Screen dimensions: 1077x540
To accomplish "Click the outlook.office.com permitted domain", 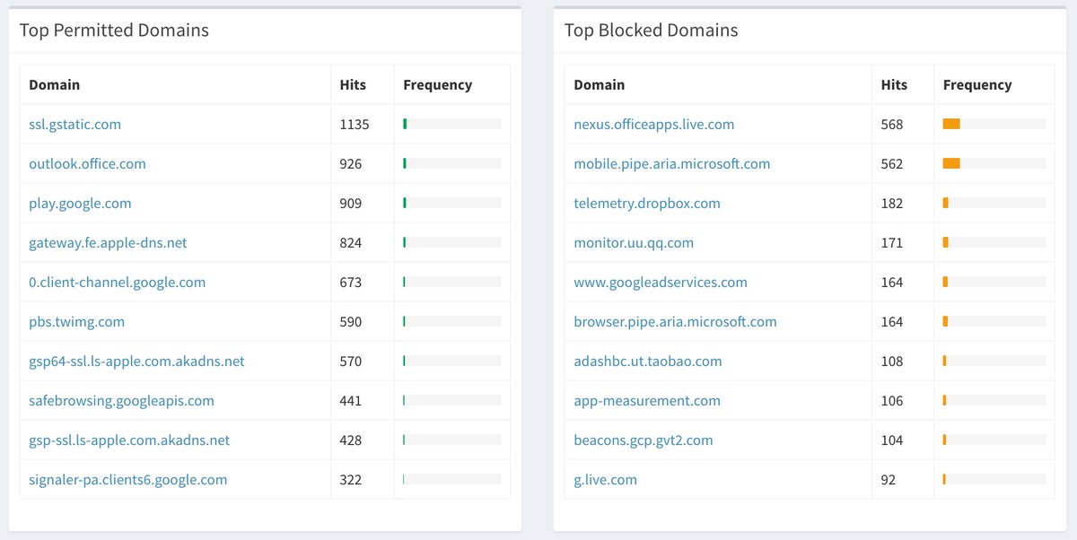I will tap(87, 164).
